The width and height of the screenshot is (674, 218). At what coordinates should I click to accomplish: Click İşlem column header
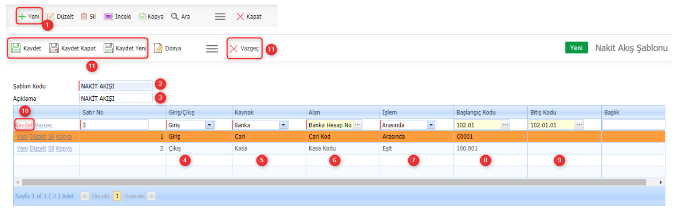coord(416,112)
